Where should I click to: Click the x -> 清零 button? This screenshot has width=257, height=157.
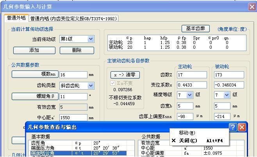pyautogui.click(x=125, y=75)
